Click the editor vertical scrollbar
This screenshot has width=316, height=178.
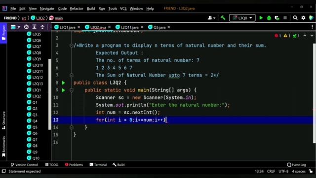[x=314, y=93]
